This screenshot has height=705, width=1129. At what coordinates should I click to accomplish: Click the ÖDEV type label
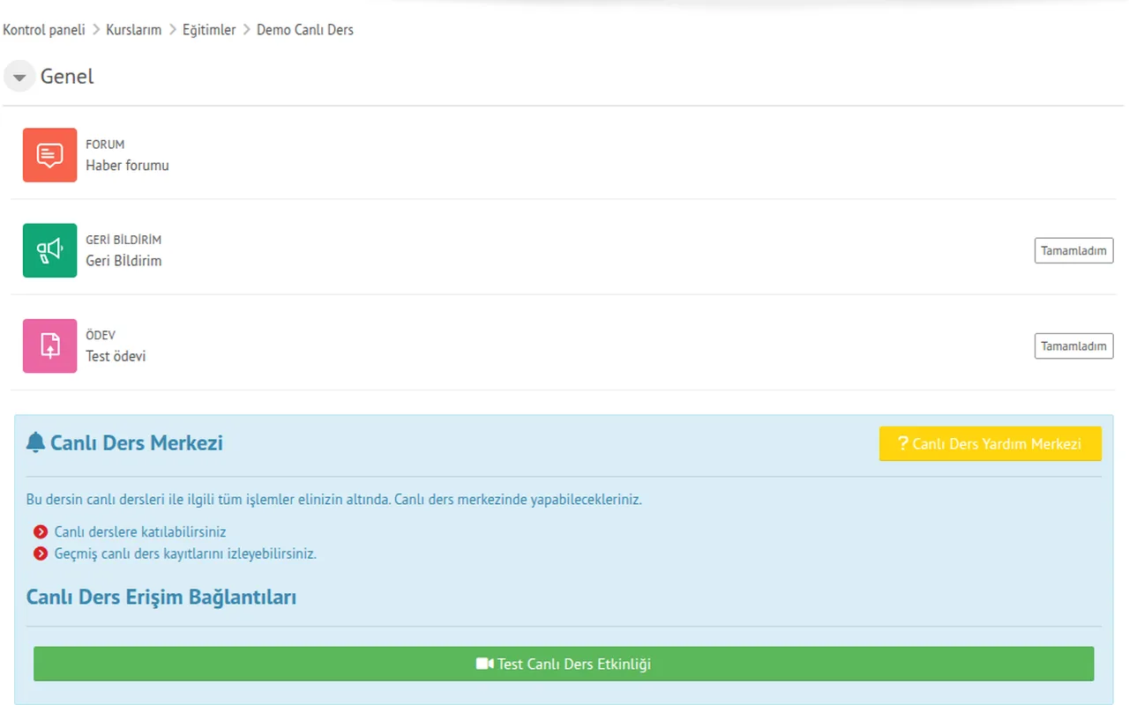[x=101, y=335]
